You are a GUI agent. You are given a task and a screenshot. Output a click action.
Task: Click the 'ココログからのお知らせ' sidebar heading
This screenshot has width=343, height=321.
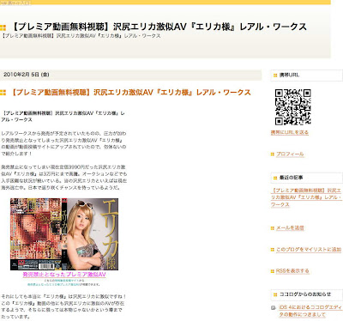click(305, 294)
